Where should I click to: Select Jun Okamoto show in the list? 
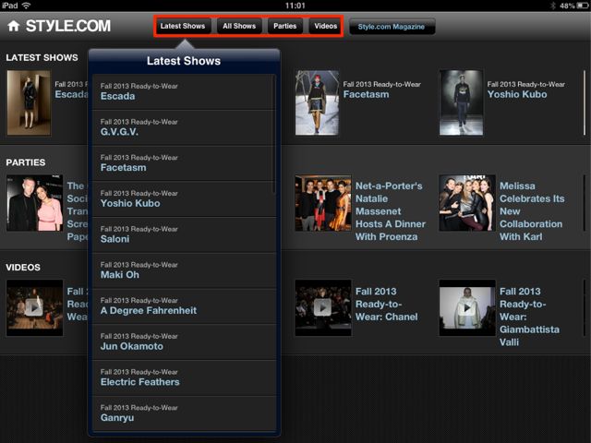(x=184, y=342)
